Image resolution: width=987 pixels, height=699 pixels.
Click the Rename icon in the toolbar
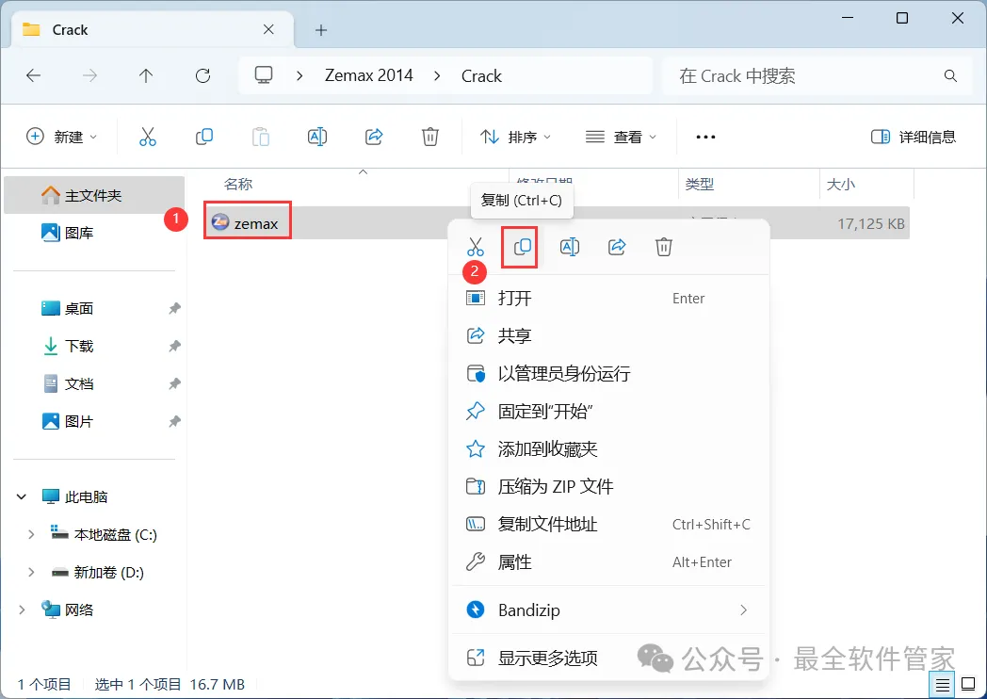[317, 137]
